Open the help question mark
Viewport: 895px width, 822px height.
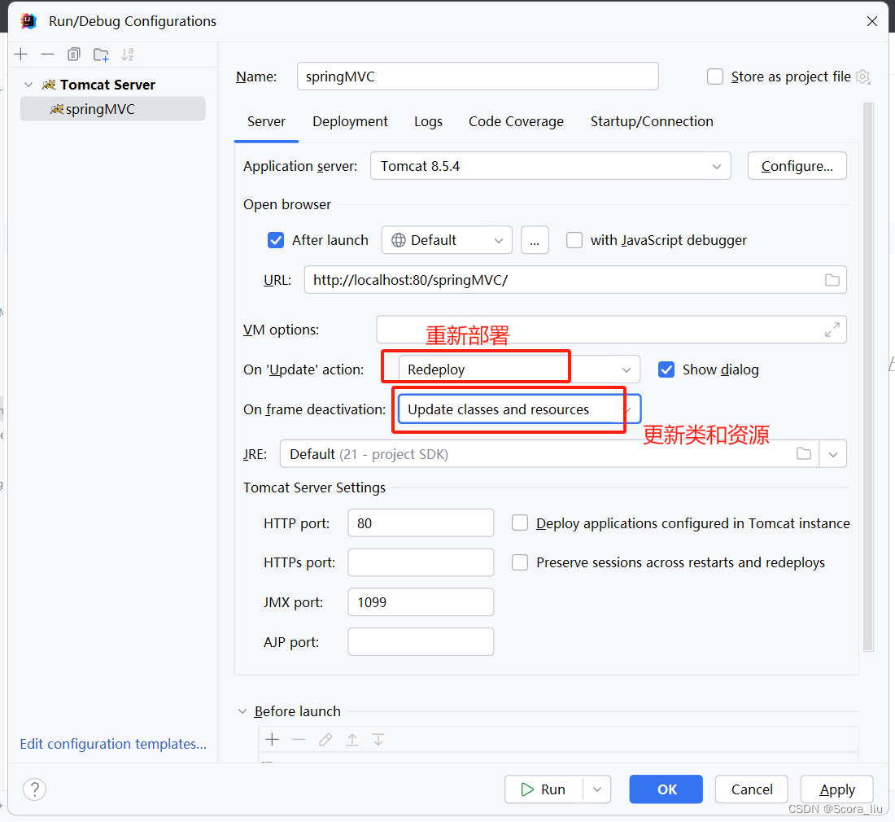(x=35, y=789)
